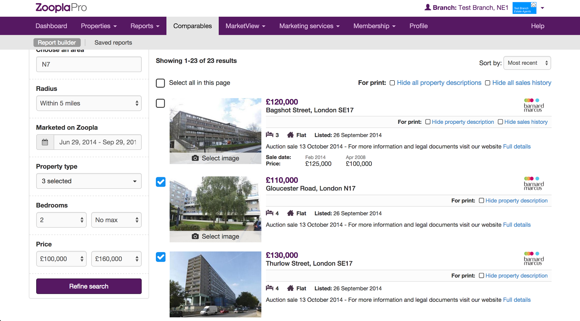Open the Thurlow Street property photo
The height and width of the screenshot is (321, 580).
pos(215,284)
